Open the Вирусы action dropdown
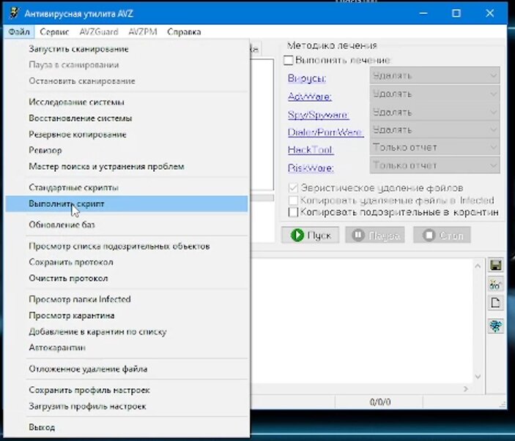515x441 pixels. coord(435,76)
